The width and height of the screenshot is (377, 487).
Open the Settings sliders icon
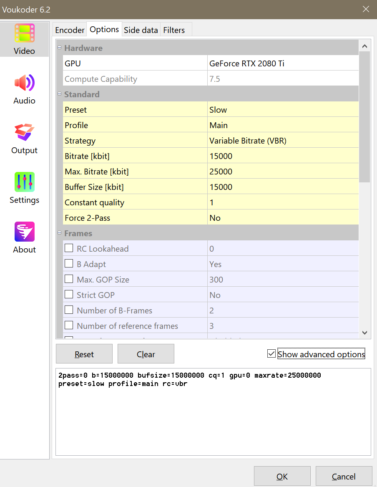(x=25, y=182)
